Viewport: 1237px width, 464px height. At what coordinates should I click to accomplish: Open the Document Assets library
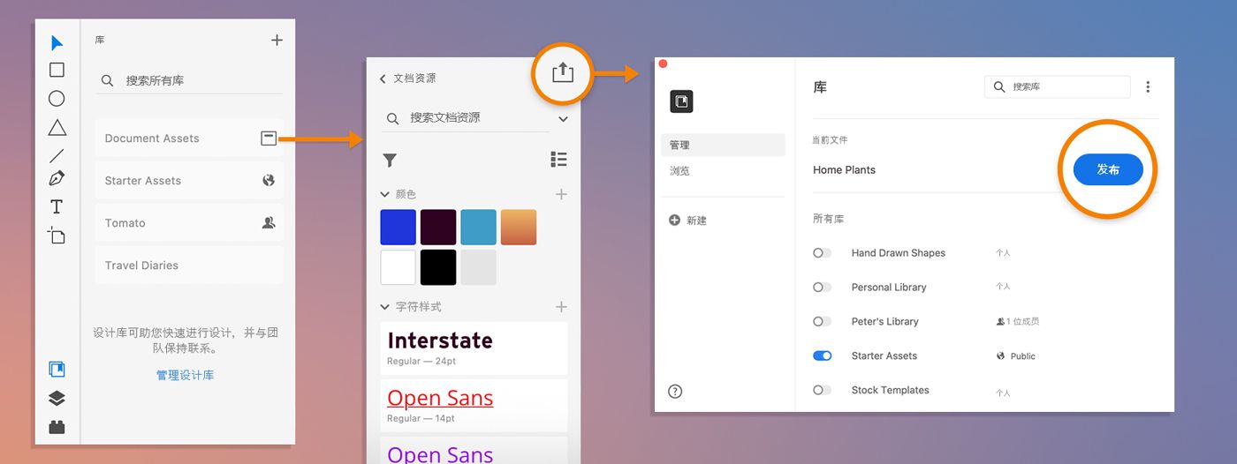coord(189,138)
